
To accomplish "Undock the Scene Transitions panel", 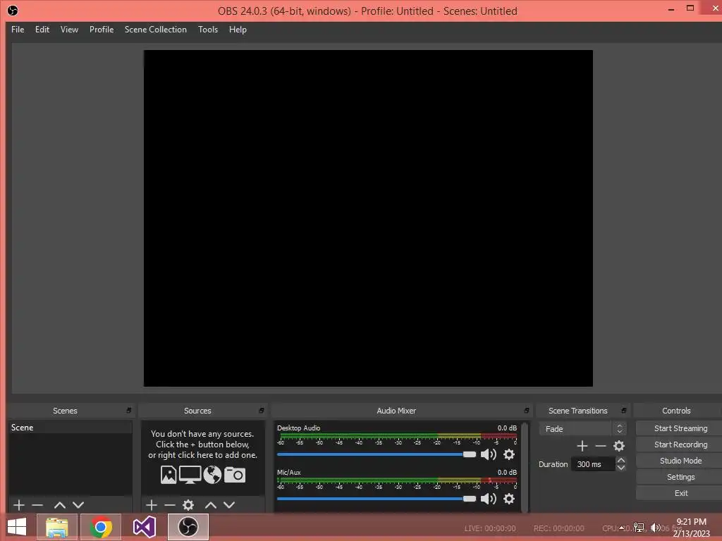I will [x=624, y=411].
